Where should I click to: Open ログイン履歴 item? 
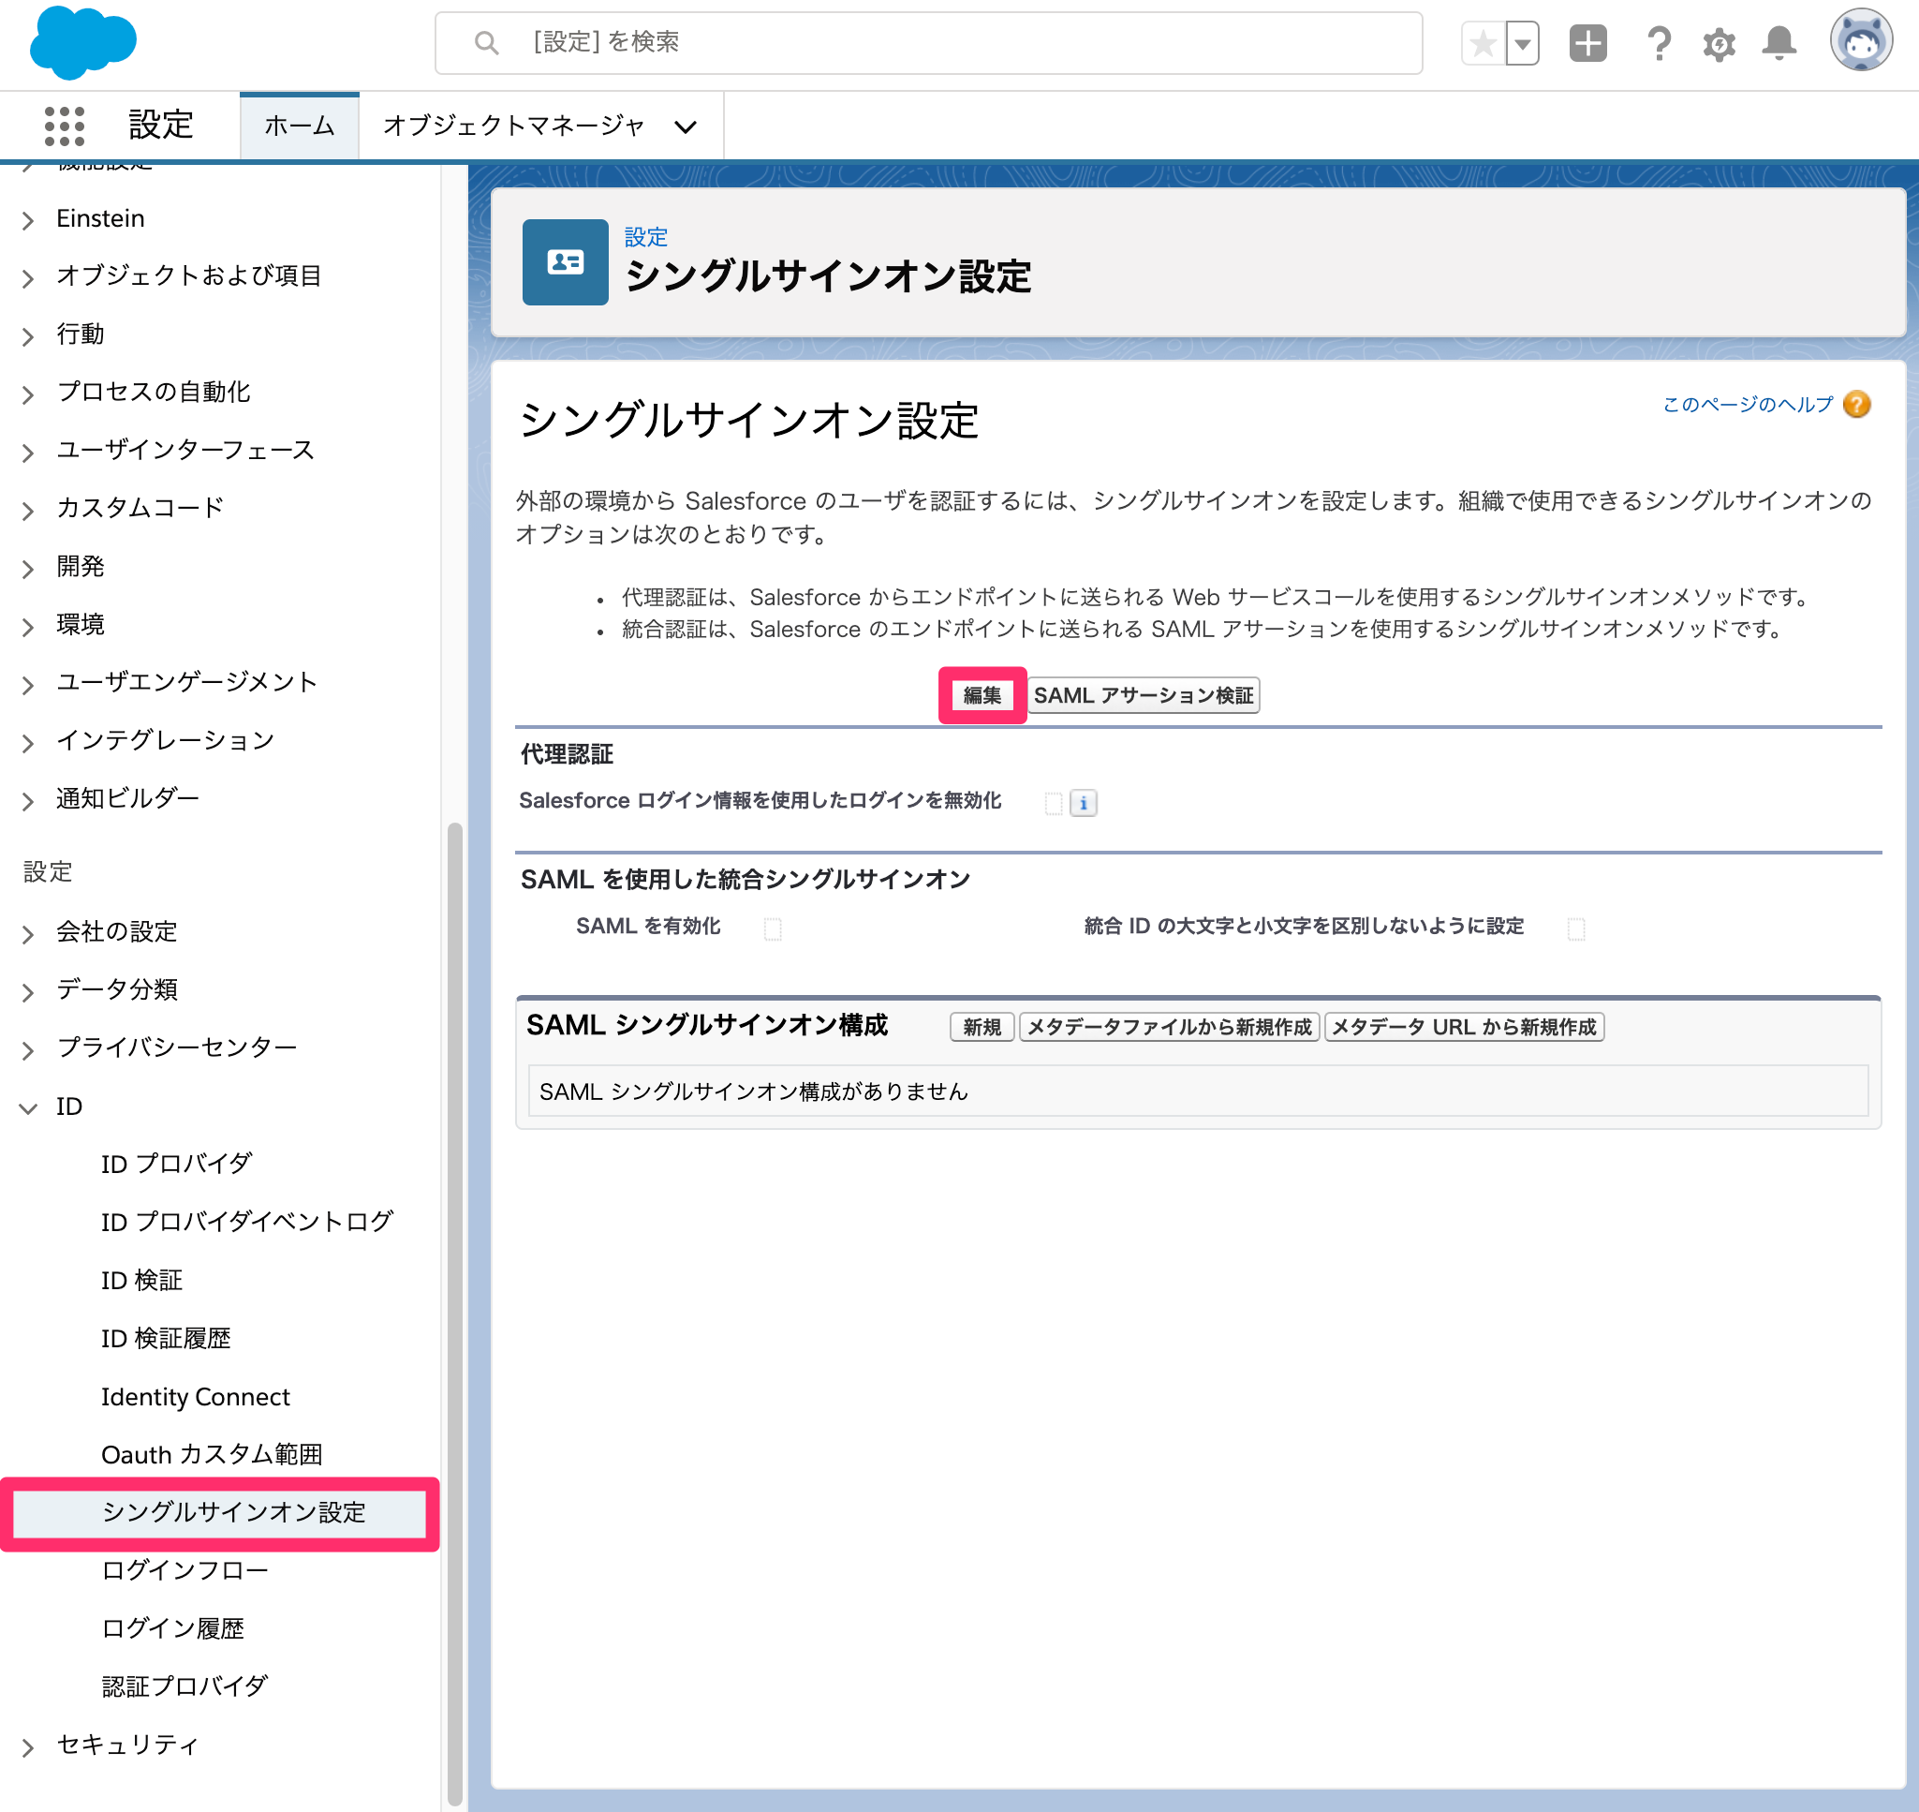[172, 1628]
